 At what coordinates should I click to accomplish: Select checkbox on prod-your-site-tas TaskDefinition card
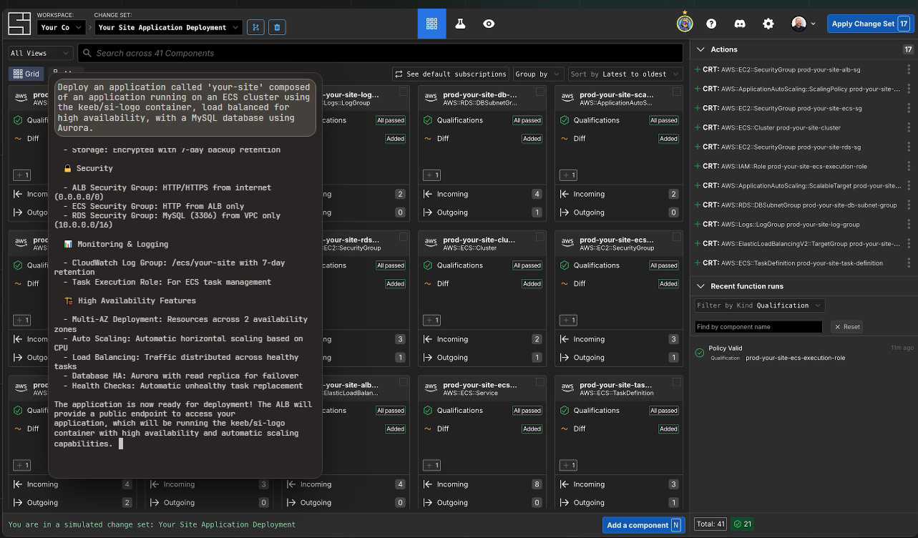pos(677,383)
